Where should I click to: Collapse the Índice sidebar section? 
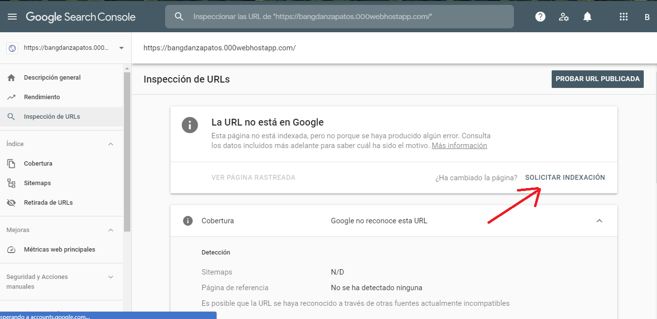(x=111, y=144)
